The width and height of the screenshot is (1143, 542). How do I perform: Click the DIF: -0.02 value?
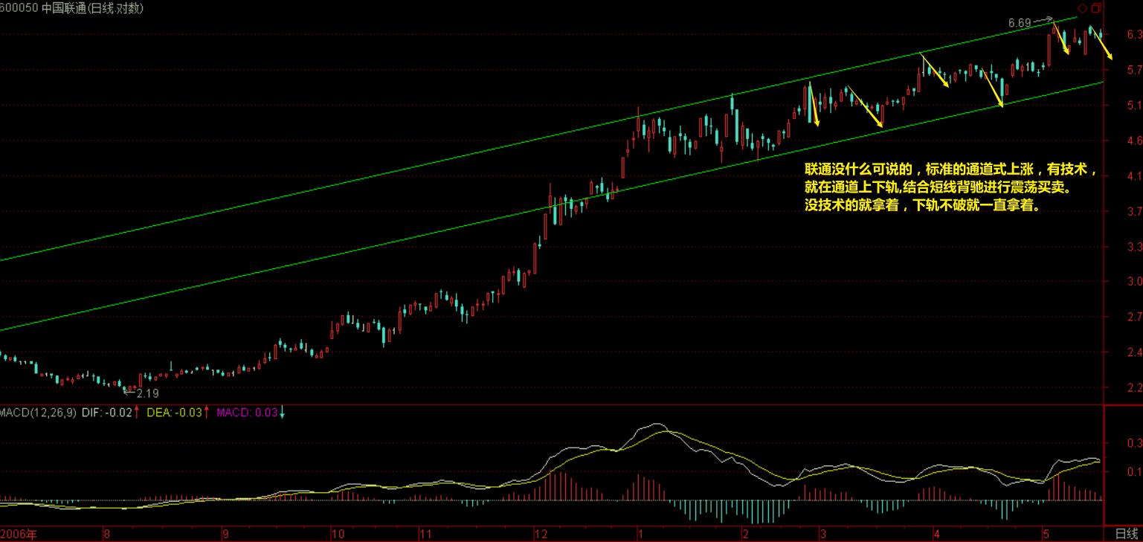[x=106, y=413]
